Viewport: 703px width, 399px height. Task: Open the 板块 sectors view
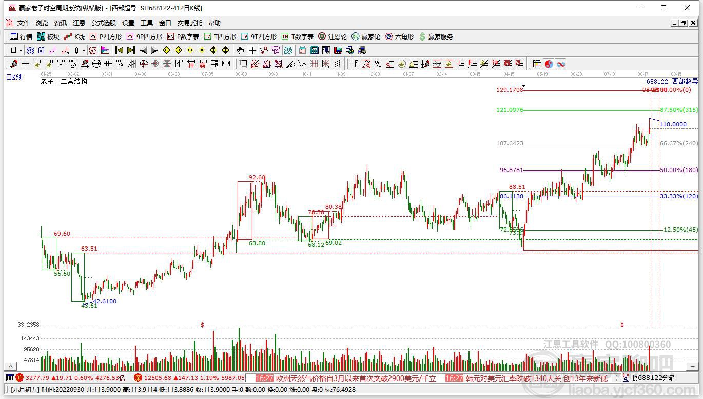pyautogui.click(x=48, y=36)
